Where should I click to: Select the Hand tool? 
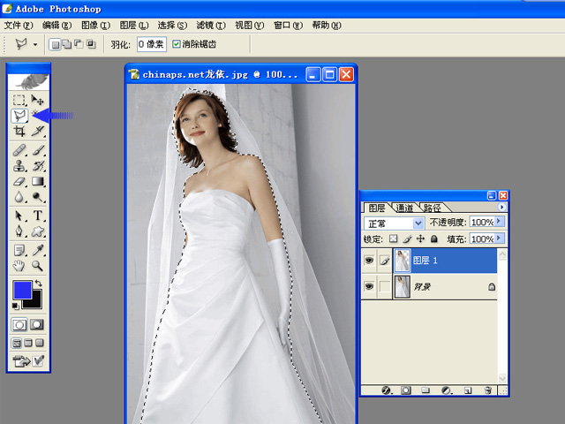click(19, 266)
